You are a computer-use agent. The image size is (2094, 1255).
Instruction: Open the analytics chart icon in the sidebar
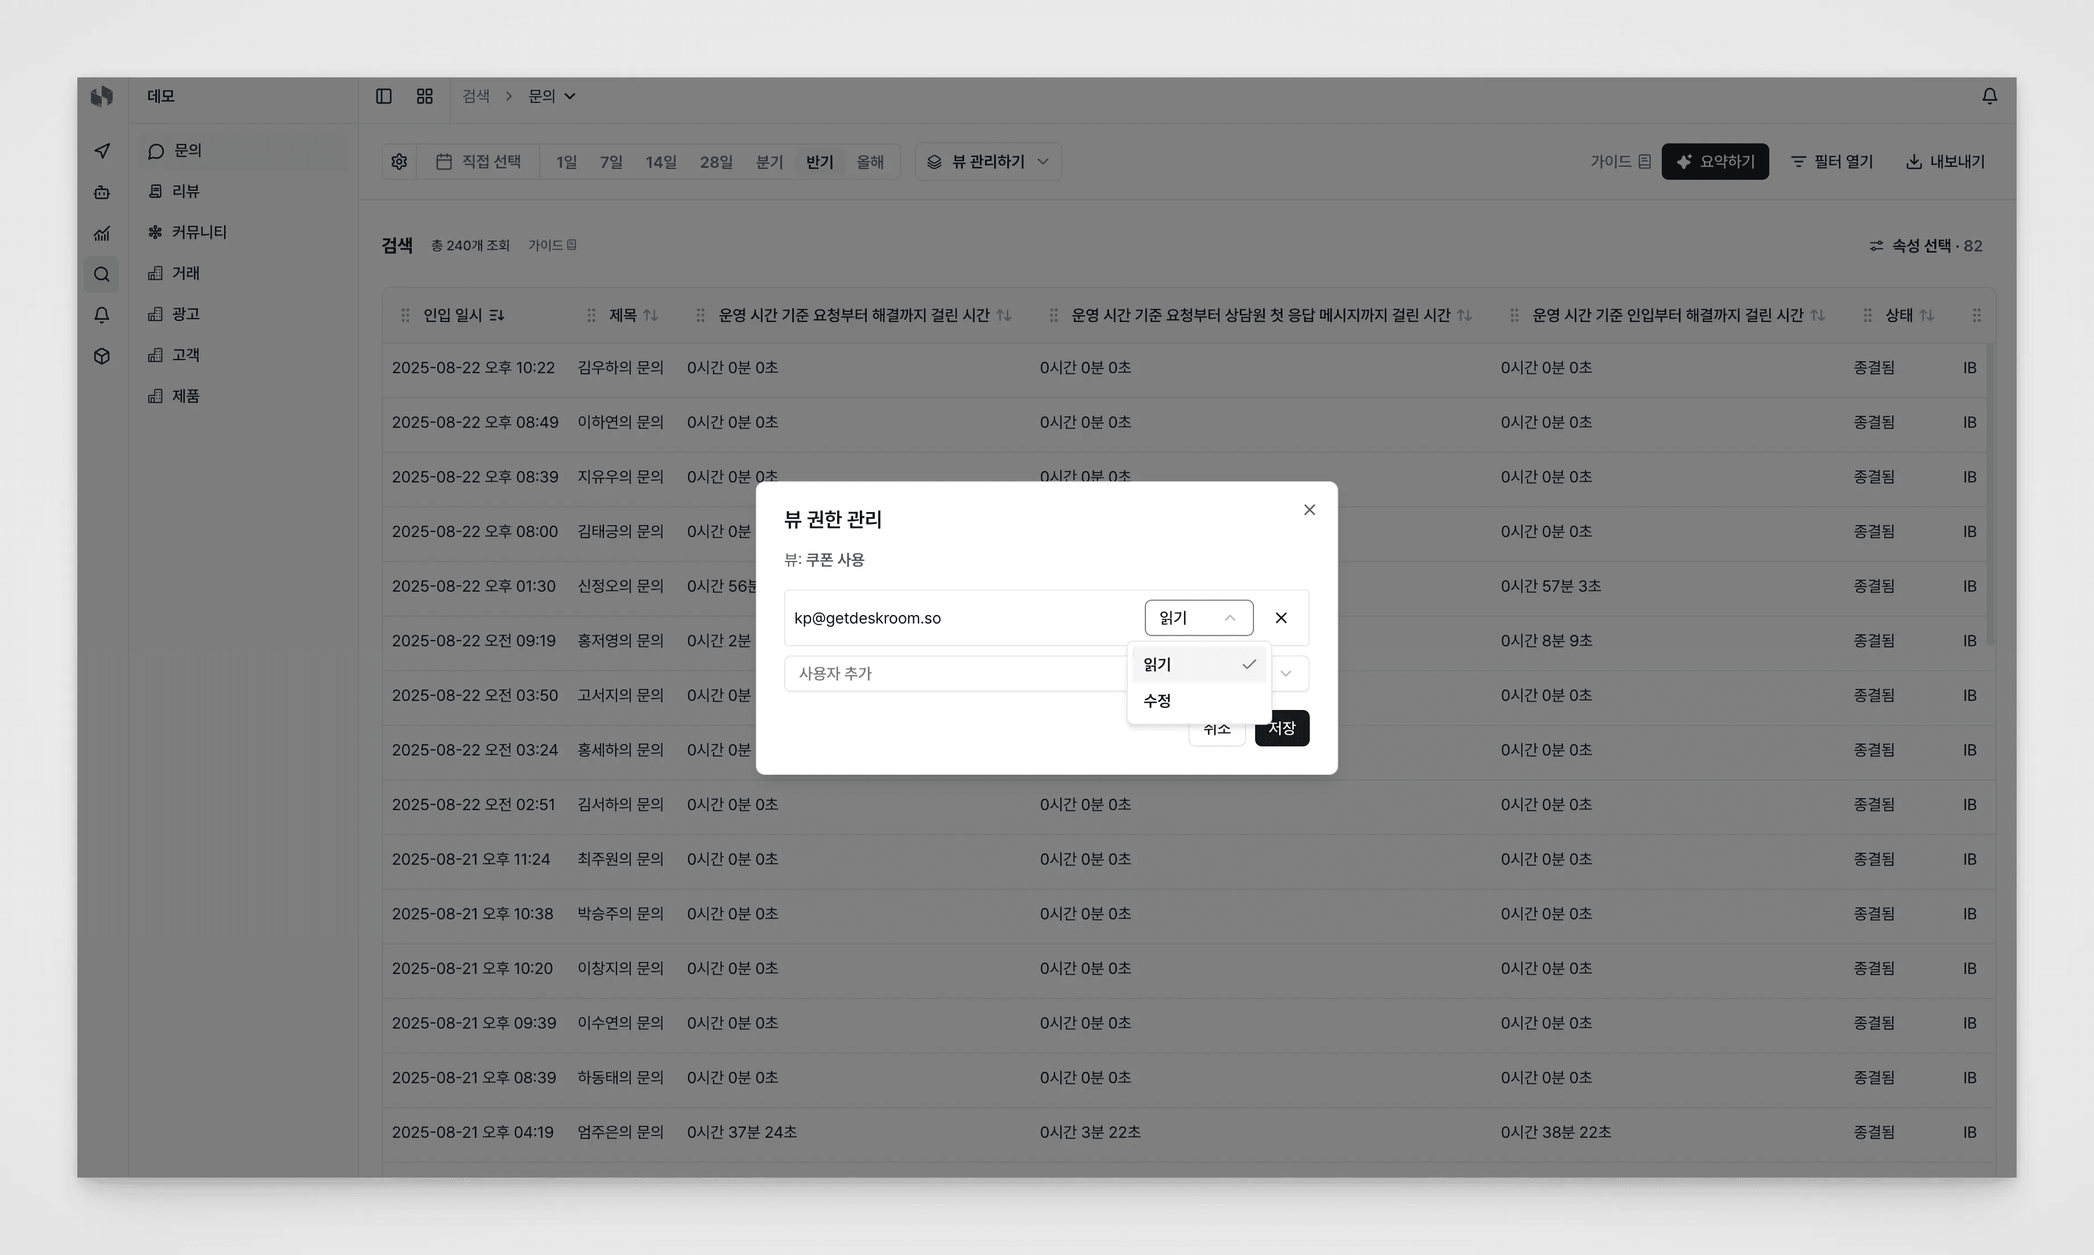point(101,233)
